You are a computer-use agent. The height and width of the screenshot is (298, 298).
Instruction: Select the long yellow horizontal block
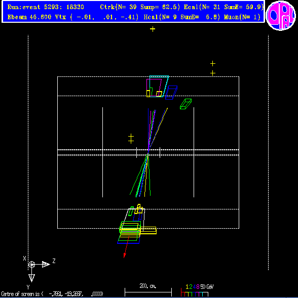(x=148, y=230)
